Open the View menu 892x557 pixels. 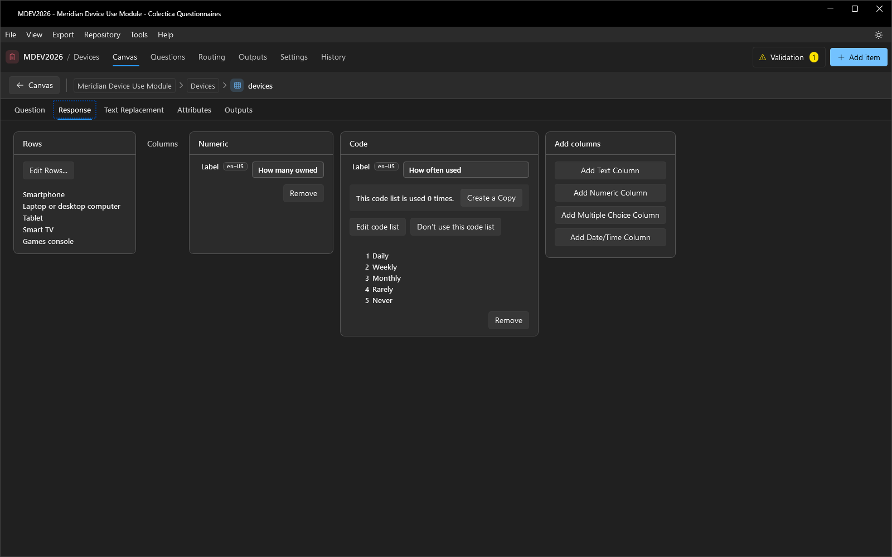coord(34,35)
